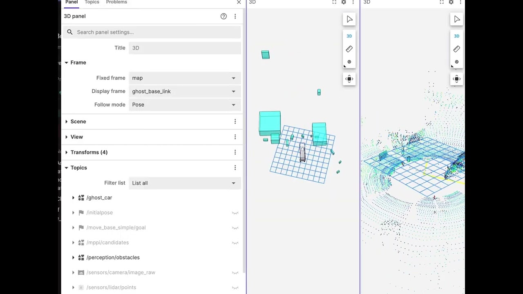The height and width of the screenshot is (294, 523).
Task: Choose select-object tool in right 3D panel
Action: pyautogui.click(x=457, y=20)
